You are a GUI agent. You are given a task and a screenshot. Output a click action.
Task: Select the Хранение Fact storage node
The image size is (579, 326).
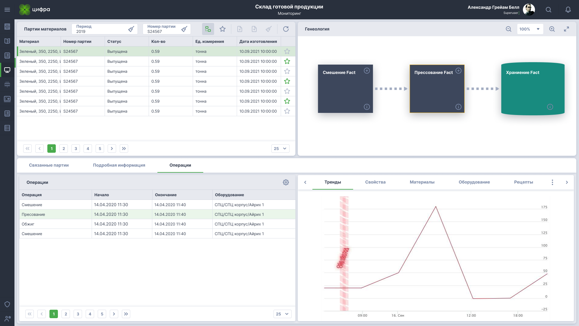coord(533,89)
